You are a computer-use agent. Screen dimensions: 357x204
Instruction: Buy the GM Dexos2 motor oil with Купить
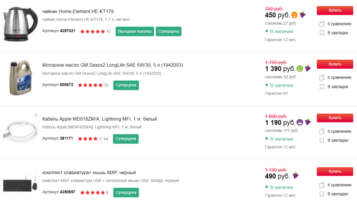click(x=335, y=64)
